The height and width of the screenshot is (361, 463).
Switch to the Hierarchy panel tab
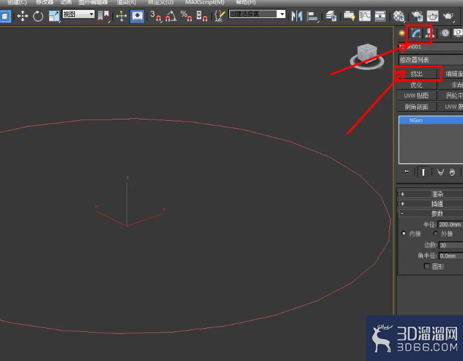point(429,33)
